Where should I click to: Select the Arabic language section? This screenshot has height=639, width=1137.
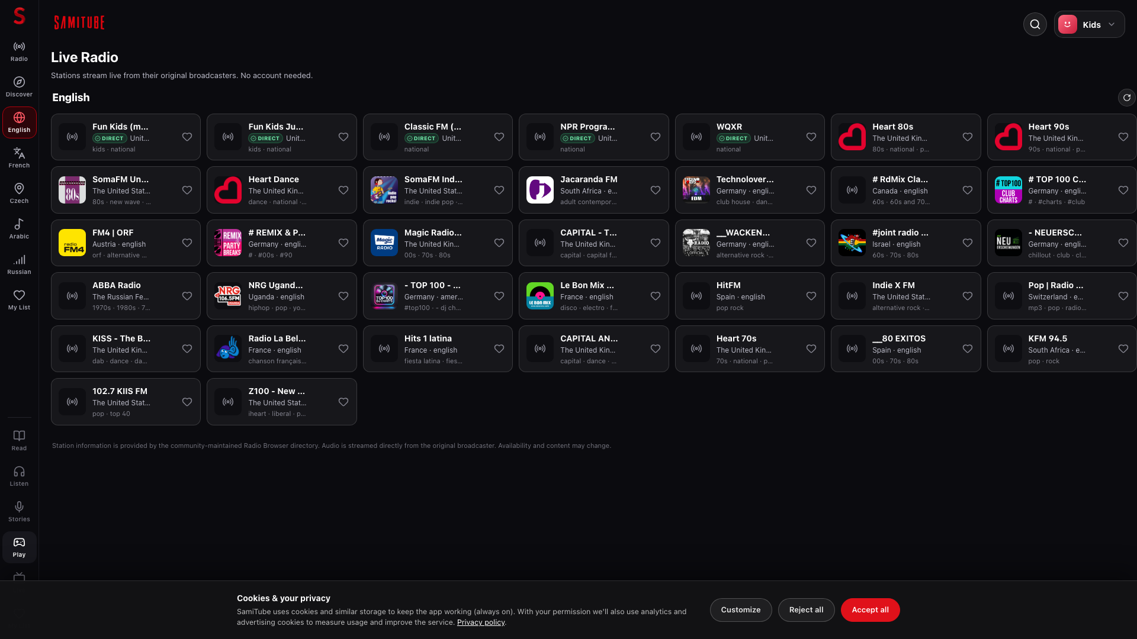[x=19, y=229]
